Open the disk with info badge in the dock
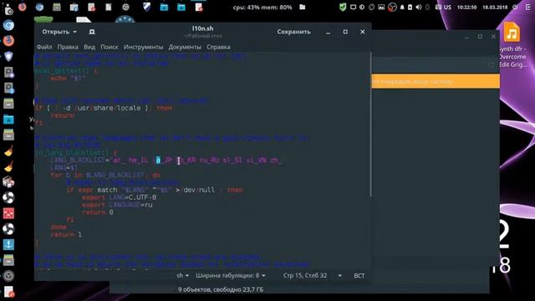535x301 pixels. point(8,88)
